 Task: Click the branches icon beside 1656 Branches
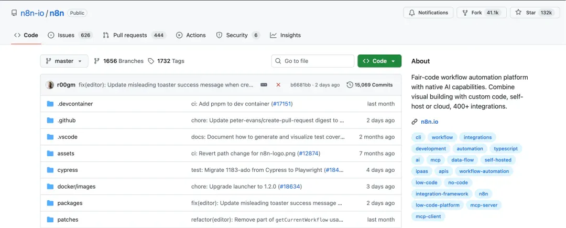[x=96, y=61]
